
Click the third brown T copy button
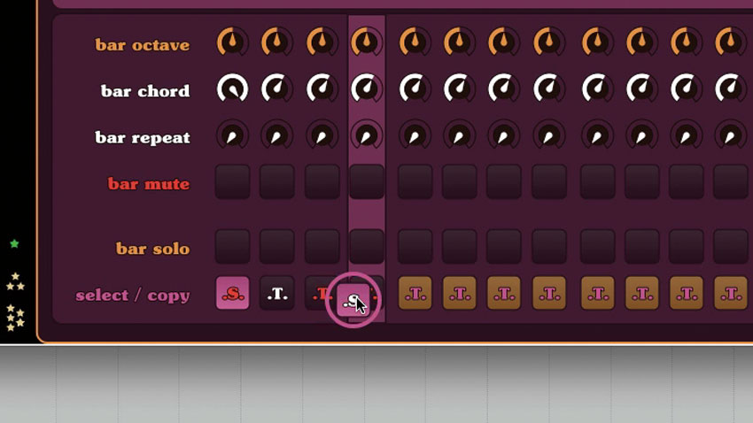504,293
